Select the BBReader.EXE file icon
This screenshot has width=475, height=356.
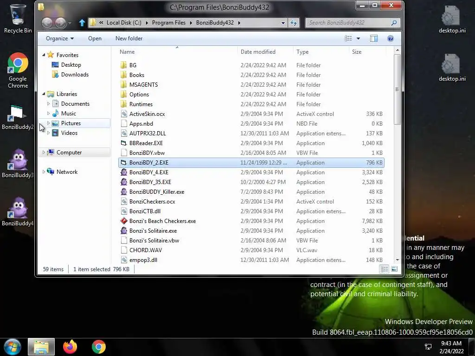click(123, 143)
